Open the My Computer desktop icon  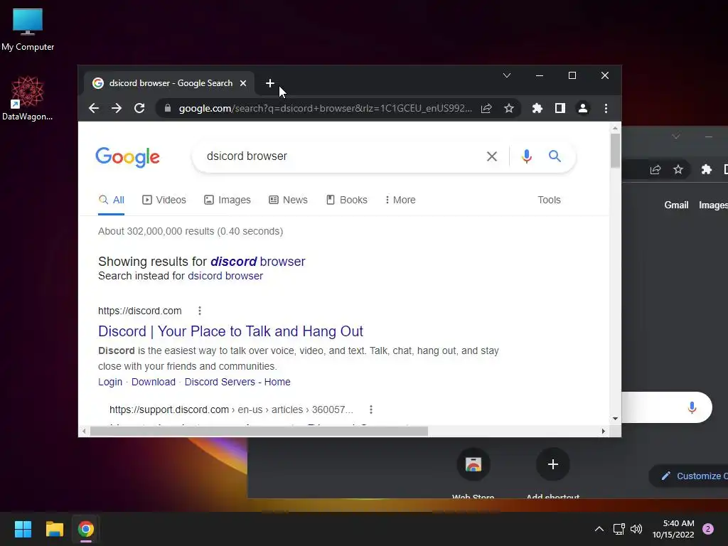point(28,28)
